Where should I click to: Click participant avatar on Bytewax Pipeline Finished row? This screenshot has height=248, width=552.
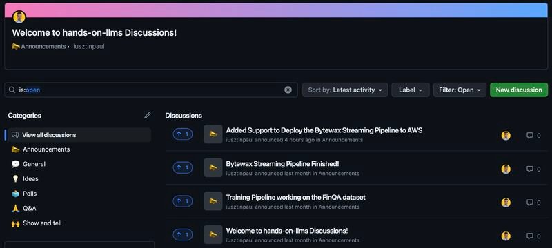click(506, 169)
